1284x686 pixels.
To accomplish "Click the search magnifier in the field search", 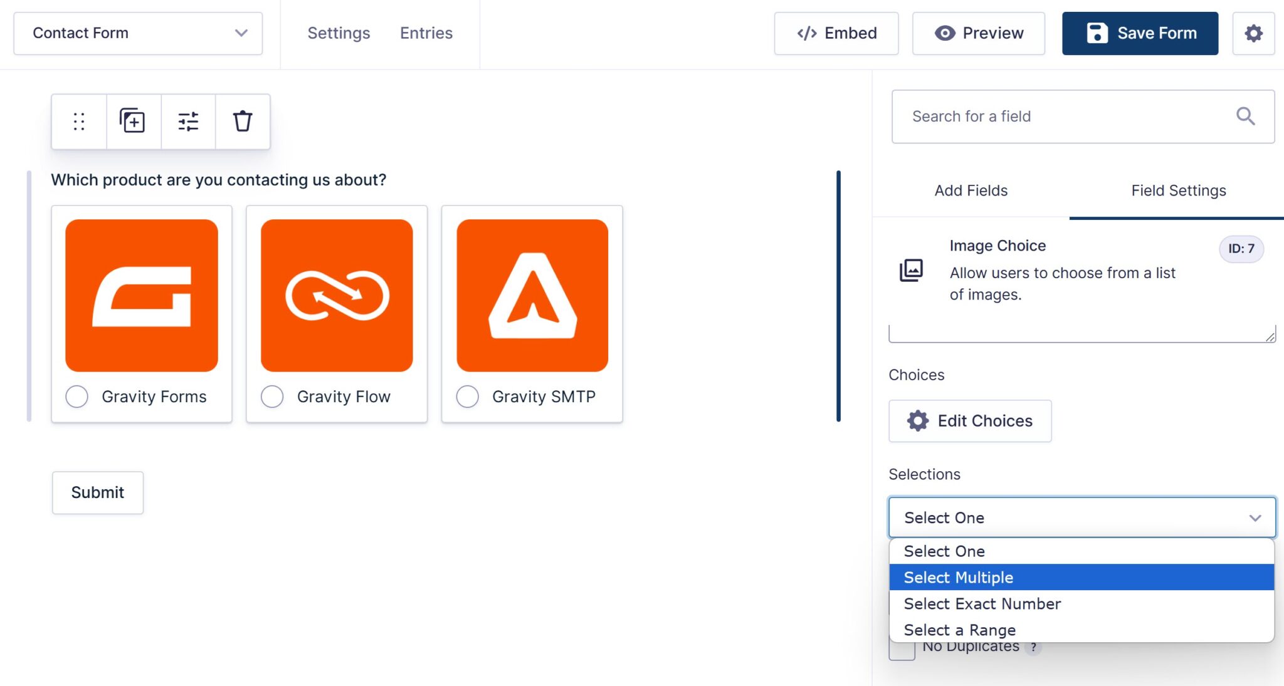I will 1245,116.
